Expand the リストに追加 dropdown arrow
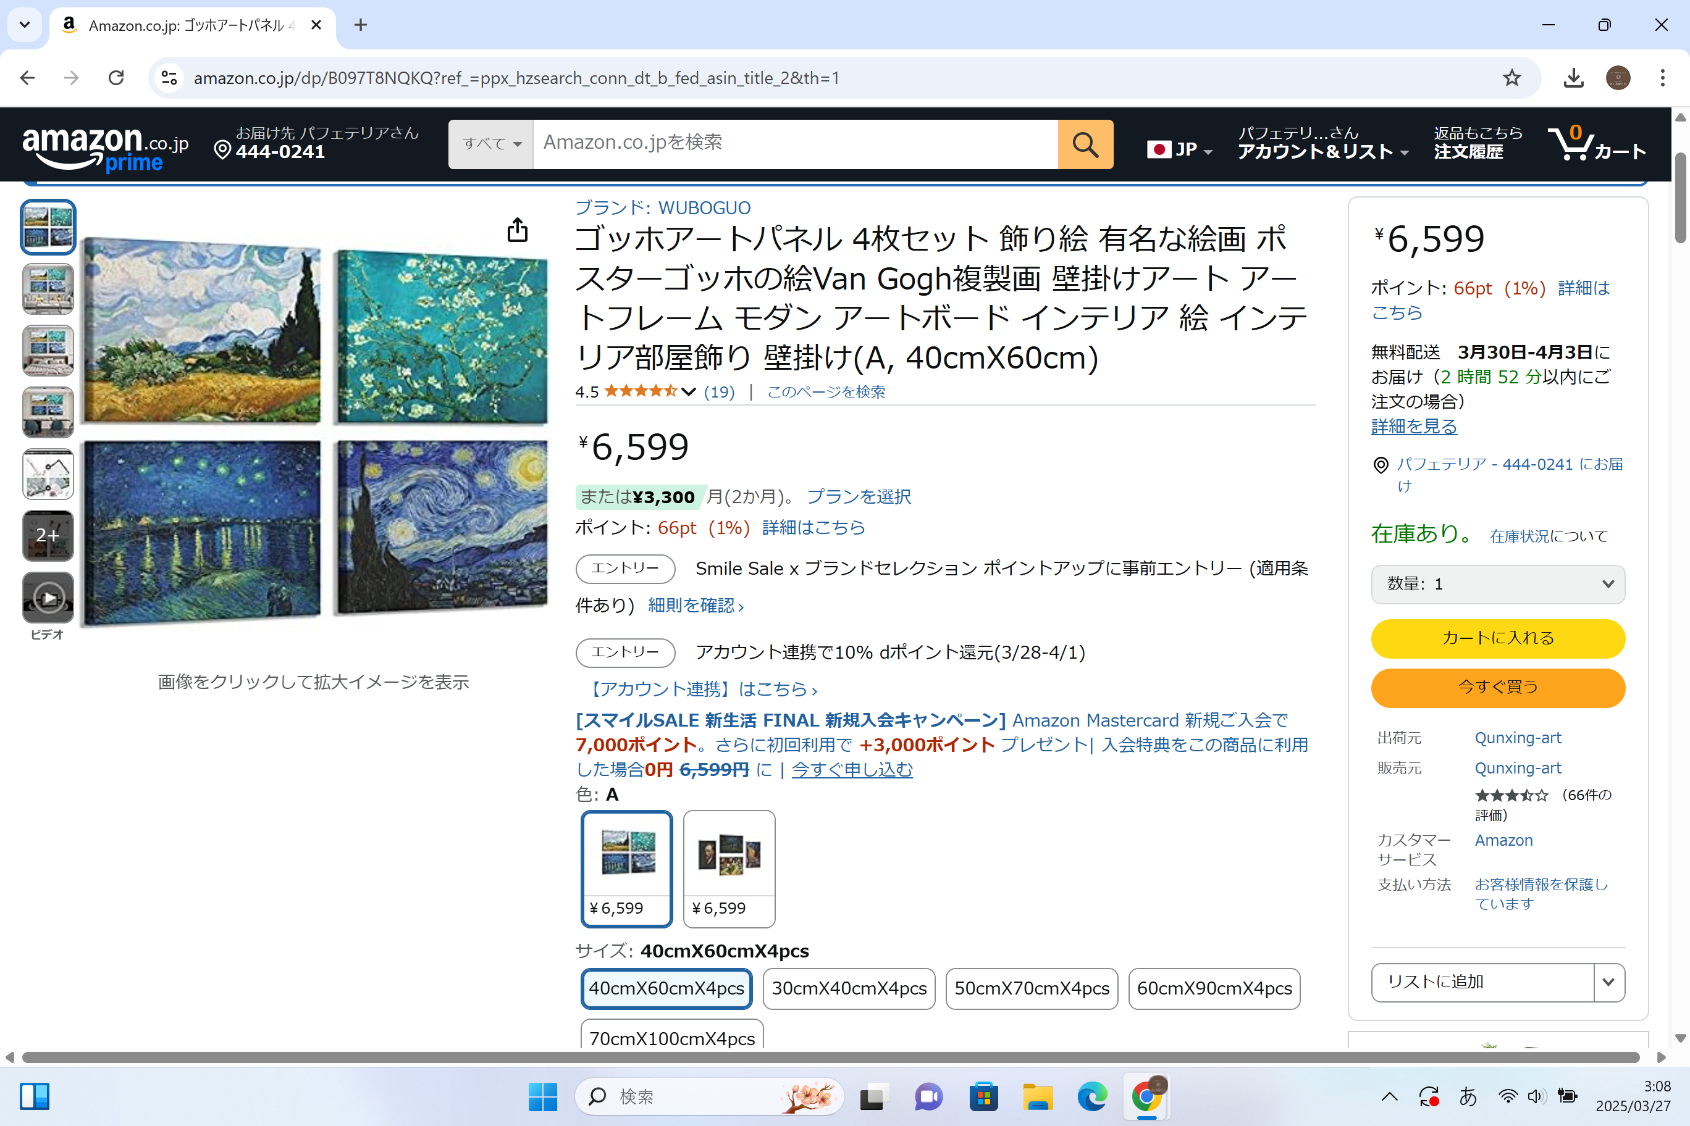The width and height of the screenshot is (1690, 1126). pos(1608,982)
